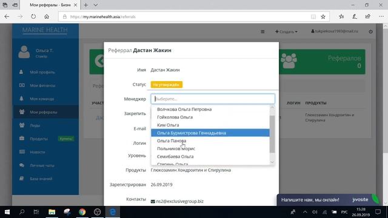Click manager list scroll down arrow
The image size is (388, 218).
(272, 162)
